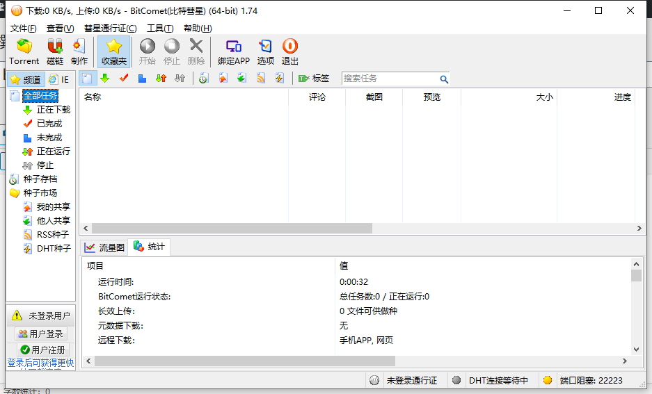Click the 开始 start button
The image size is (652, 394).
[148, 52]
